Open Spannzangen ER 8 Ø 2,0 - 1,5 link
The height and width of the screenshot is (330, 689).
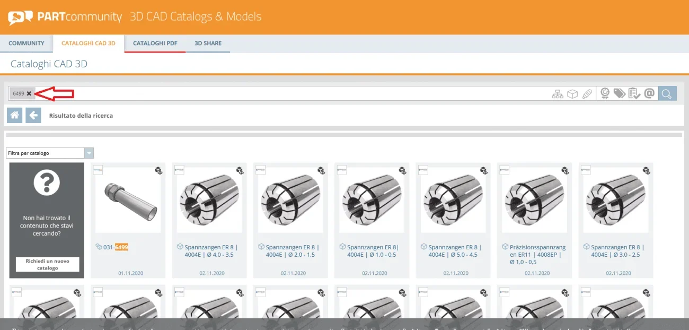click(x=292, y=251)
